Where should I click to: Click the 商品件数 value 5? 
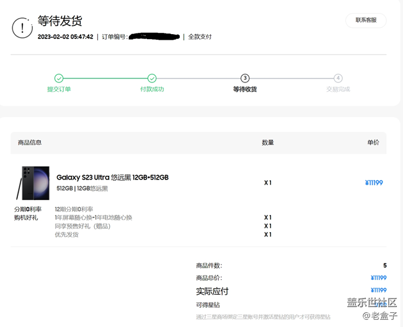[x=385, y=266]
